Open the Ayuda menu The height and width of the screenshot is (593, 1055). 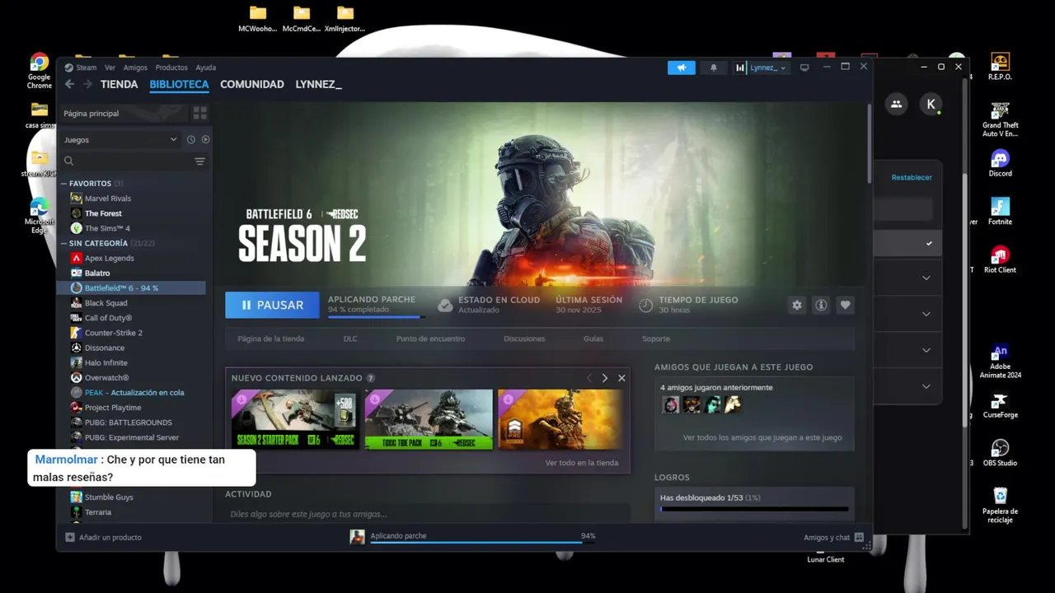tap(206, 68)
